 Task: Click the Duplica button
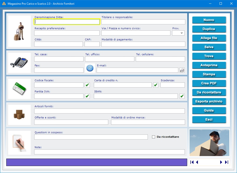coord(209,29)
